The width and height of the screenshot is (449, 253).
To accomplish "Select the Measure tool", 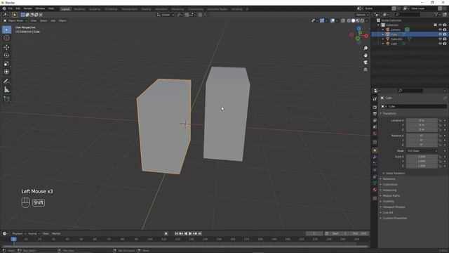I will tap(6, 90).
